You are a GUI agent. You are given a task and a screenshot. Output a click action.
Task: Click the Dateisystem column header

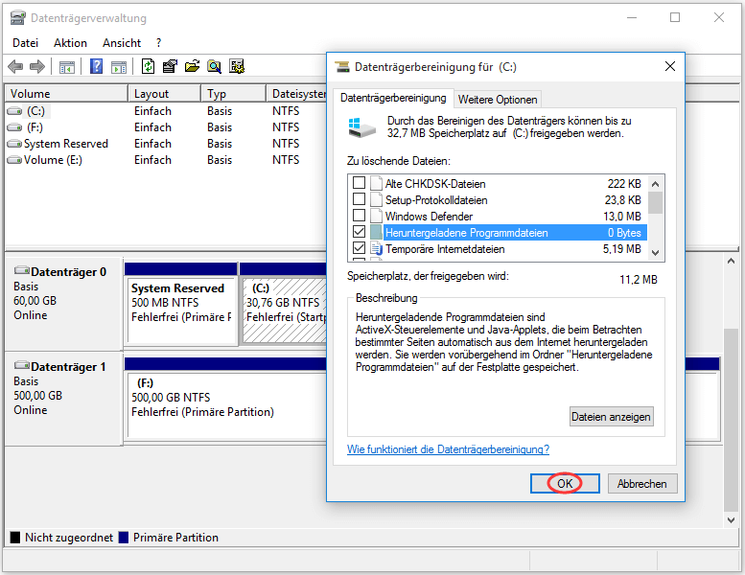tap(296, 94)
